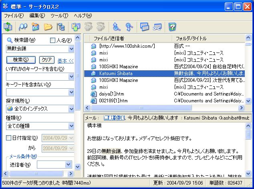Click the up-arrow search toolbar icon
This screenshot has width=254, height=189.
point(116,27)
